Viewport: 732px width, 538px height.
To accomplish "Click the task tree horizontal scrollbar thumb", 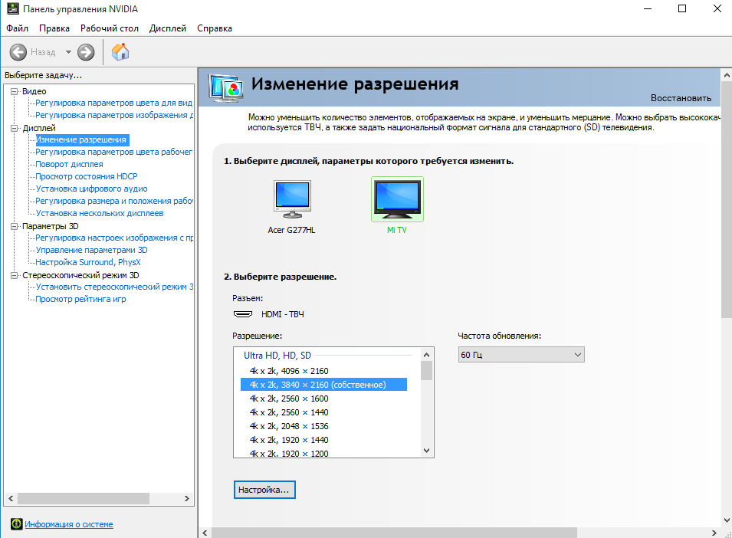I will 84,498.
